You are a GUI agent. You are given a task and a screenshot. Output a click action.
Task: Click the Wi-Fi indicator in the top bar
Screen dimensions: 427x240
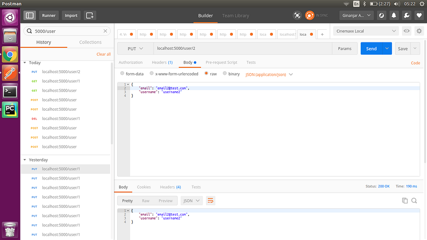point(346,4)
